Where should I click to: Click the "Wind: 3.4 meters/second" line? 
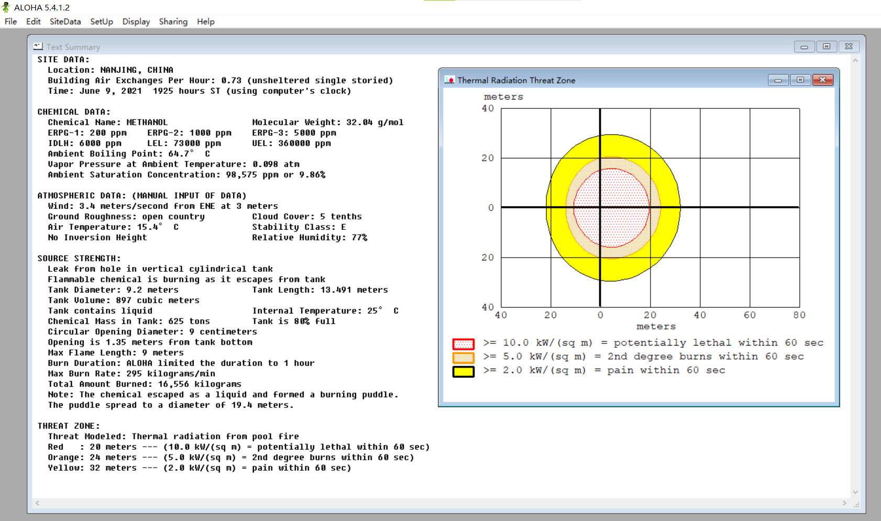coord(163,206)
